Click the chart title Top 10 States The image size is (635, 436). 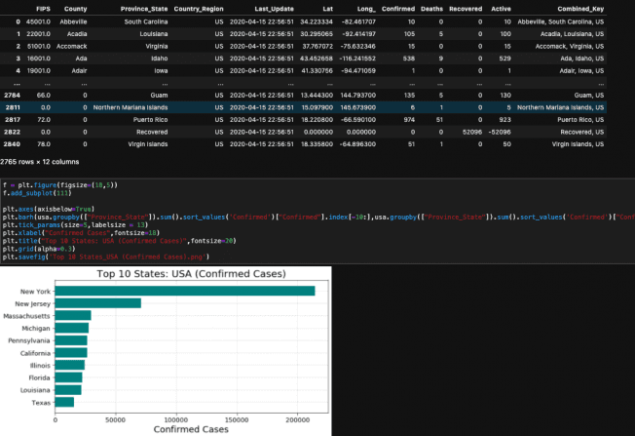(x=191, y=274)
